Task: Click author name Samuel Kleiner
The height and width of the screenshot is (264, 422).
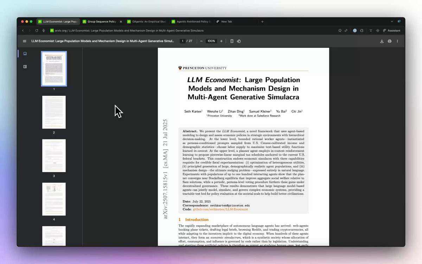Action: click(x=260, y=111)
